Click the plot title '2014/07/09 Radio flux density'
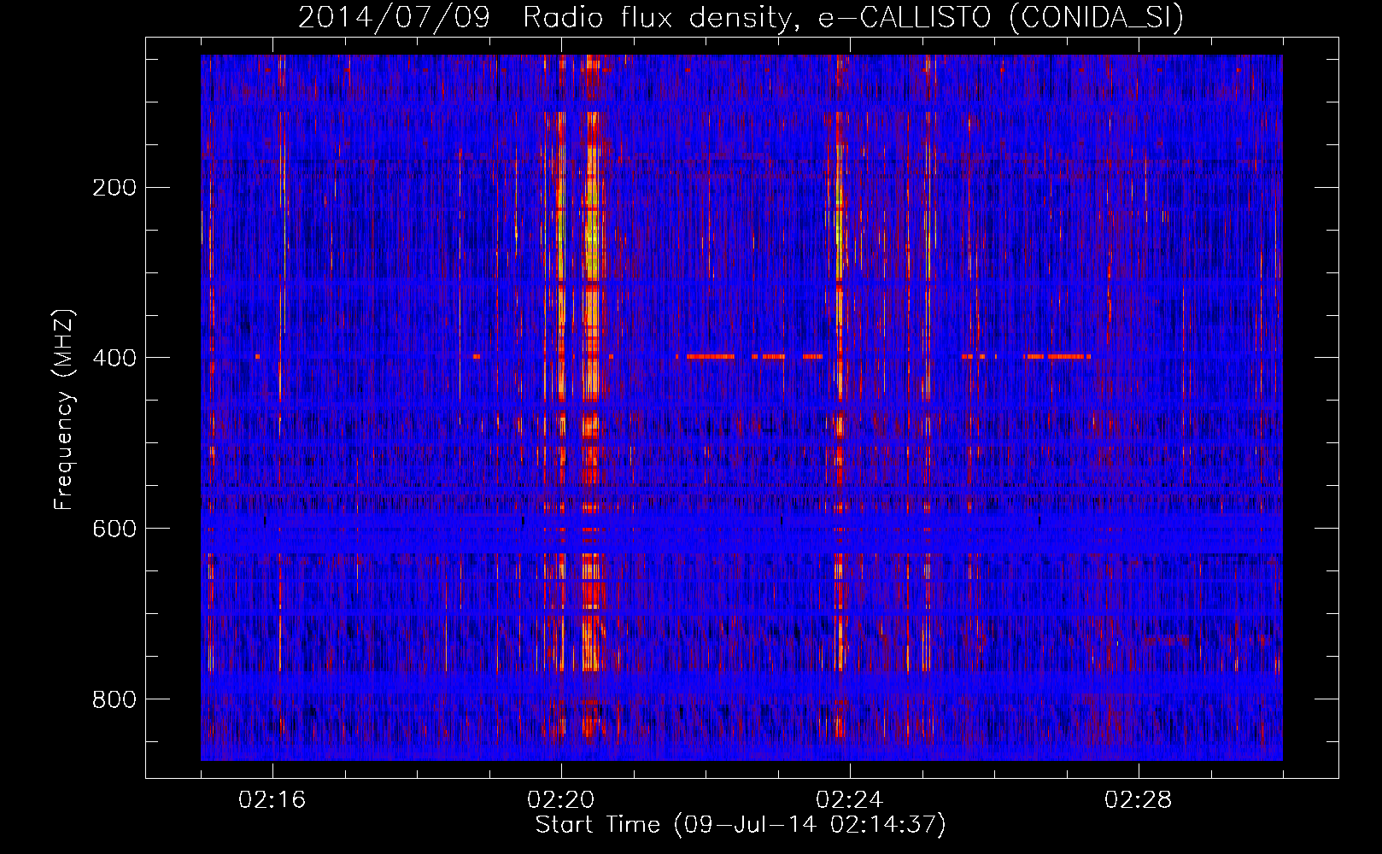 [741, 18]
